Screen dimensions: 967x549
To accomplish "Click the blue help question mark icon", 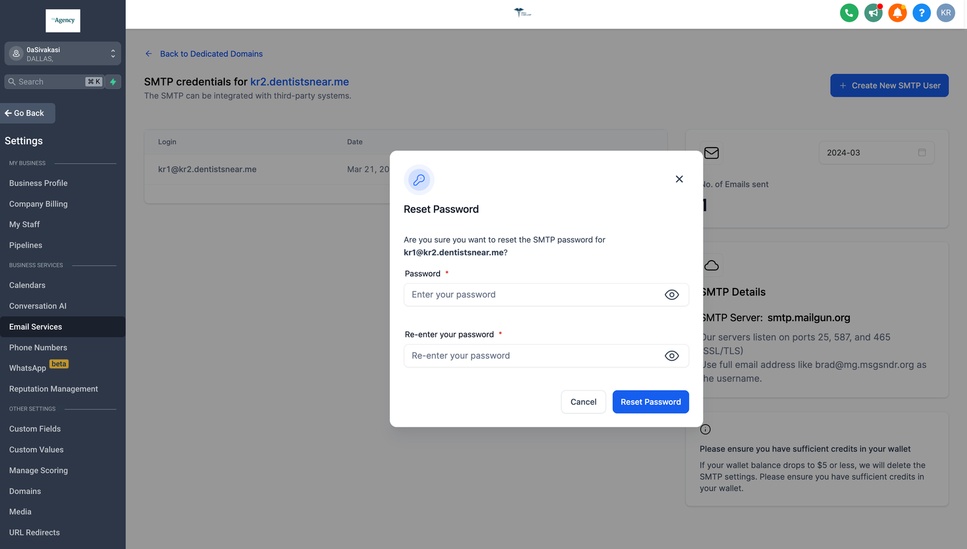I will [922, 13].
